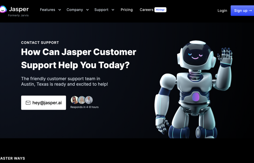The height and width of the screenshot is (163, 254).
Task: Open the Pricing menu item
Action: (127, 10)
